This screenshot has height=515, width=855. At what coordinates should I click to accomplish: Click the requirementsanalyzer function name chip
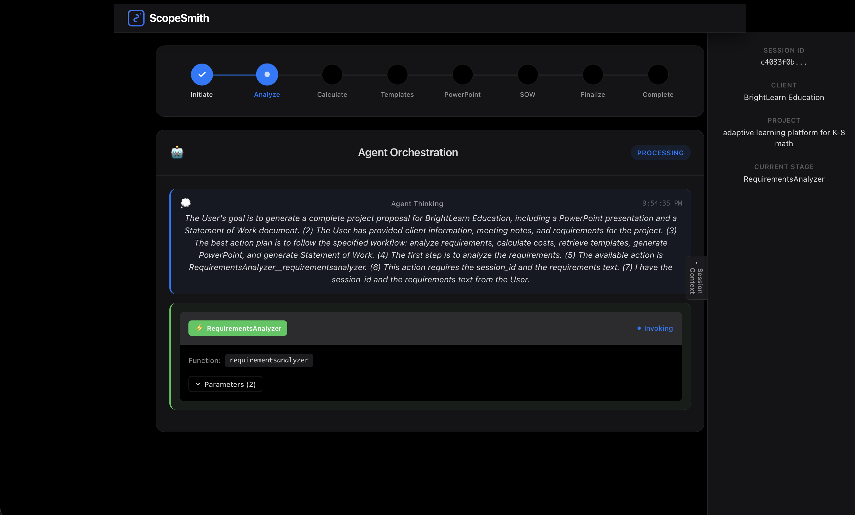click(x=269, y=360)
